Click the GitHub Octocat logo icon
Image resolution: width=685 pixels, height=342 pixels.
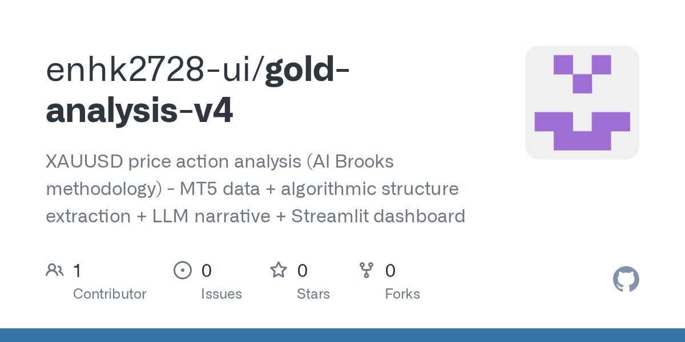coord(626,279)
